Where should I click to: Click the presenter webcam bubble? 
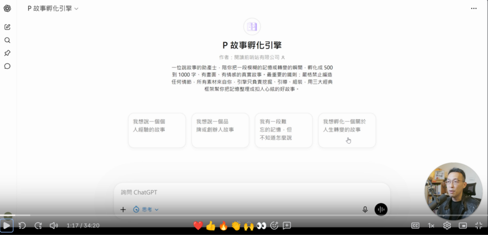click(454, 191)
